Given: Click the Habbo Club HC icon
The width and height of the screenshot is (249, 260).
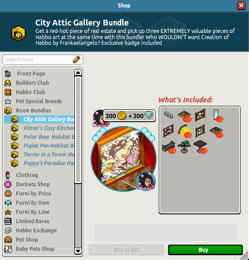Looking at the screenshot, I should tap(8, 92).
